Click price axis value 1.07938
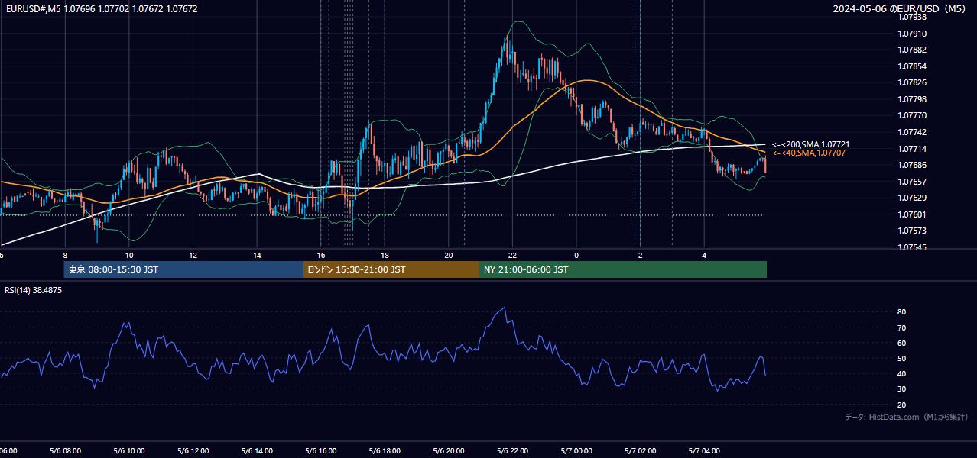The height and width of the screenshot is (458, 977). [912, 17]
